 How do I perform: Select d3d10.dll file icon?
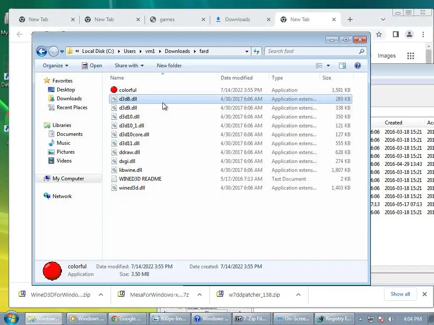[x=114, y=117]
